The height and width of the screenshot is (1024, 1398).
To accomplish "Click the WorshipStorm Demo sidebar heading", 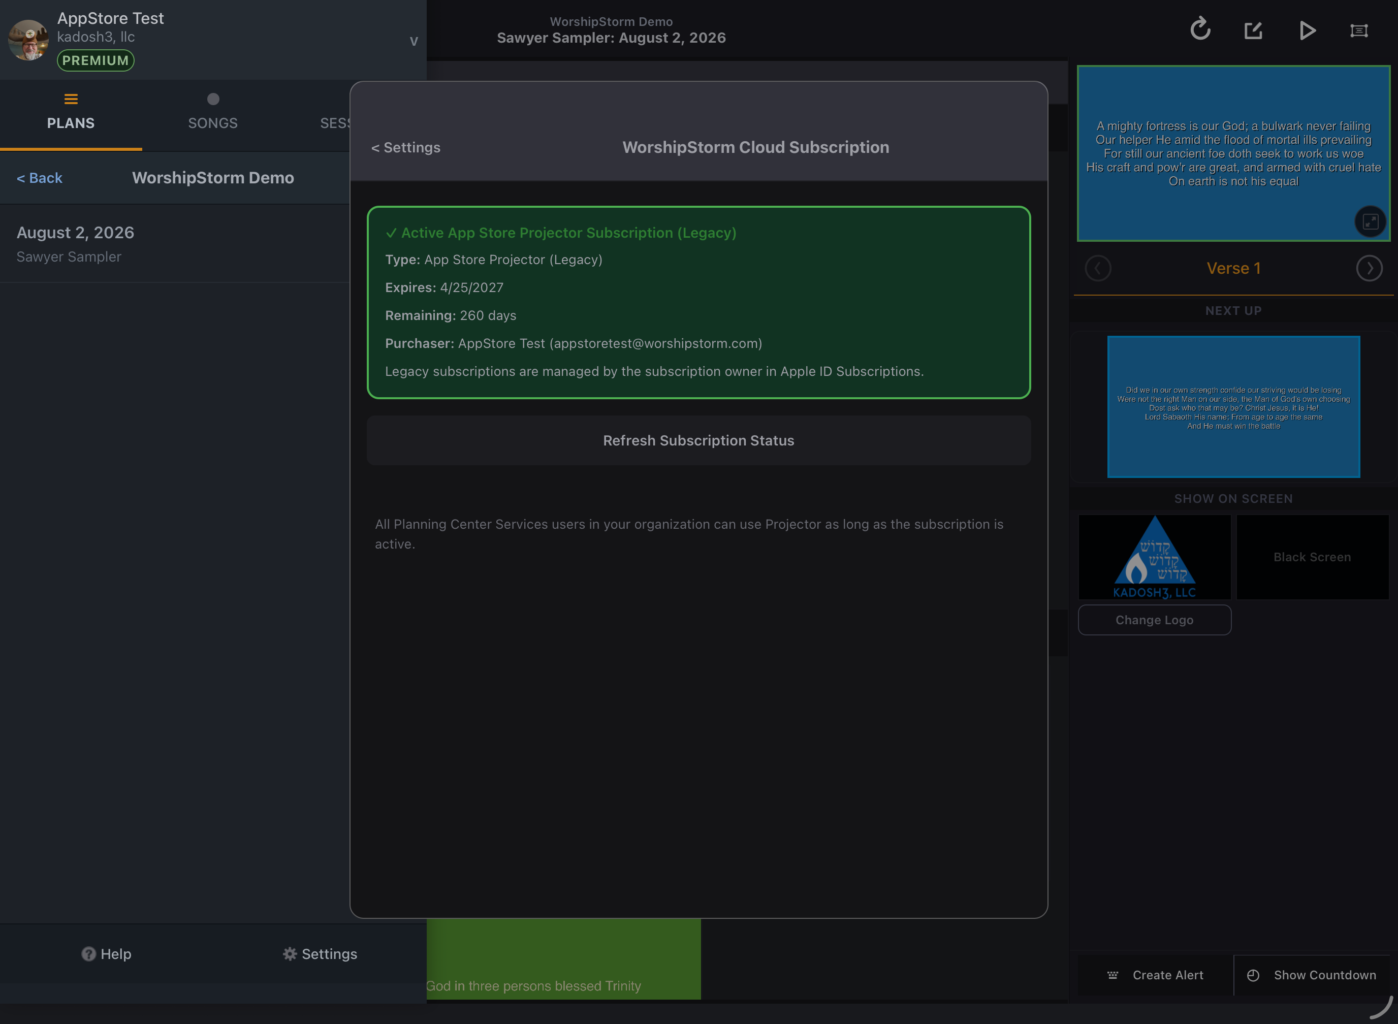I will (x=213, y=178).
